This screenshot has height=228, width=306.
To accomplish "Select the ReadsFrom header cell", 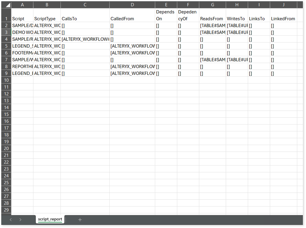I will pyautogui.click(x=212, y=19).
